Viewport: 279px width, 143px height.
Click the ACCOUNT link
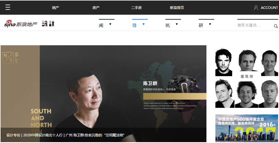pyautogui.click(x=269, y=8)
